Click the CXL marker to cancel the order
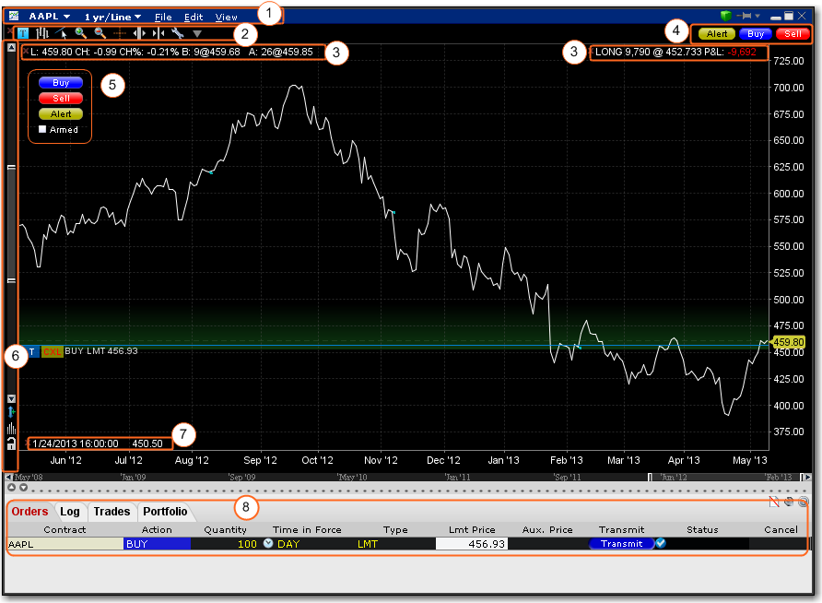The height and width of the screenshot is (603, 822). coord(52,352)
